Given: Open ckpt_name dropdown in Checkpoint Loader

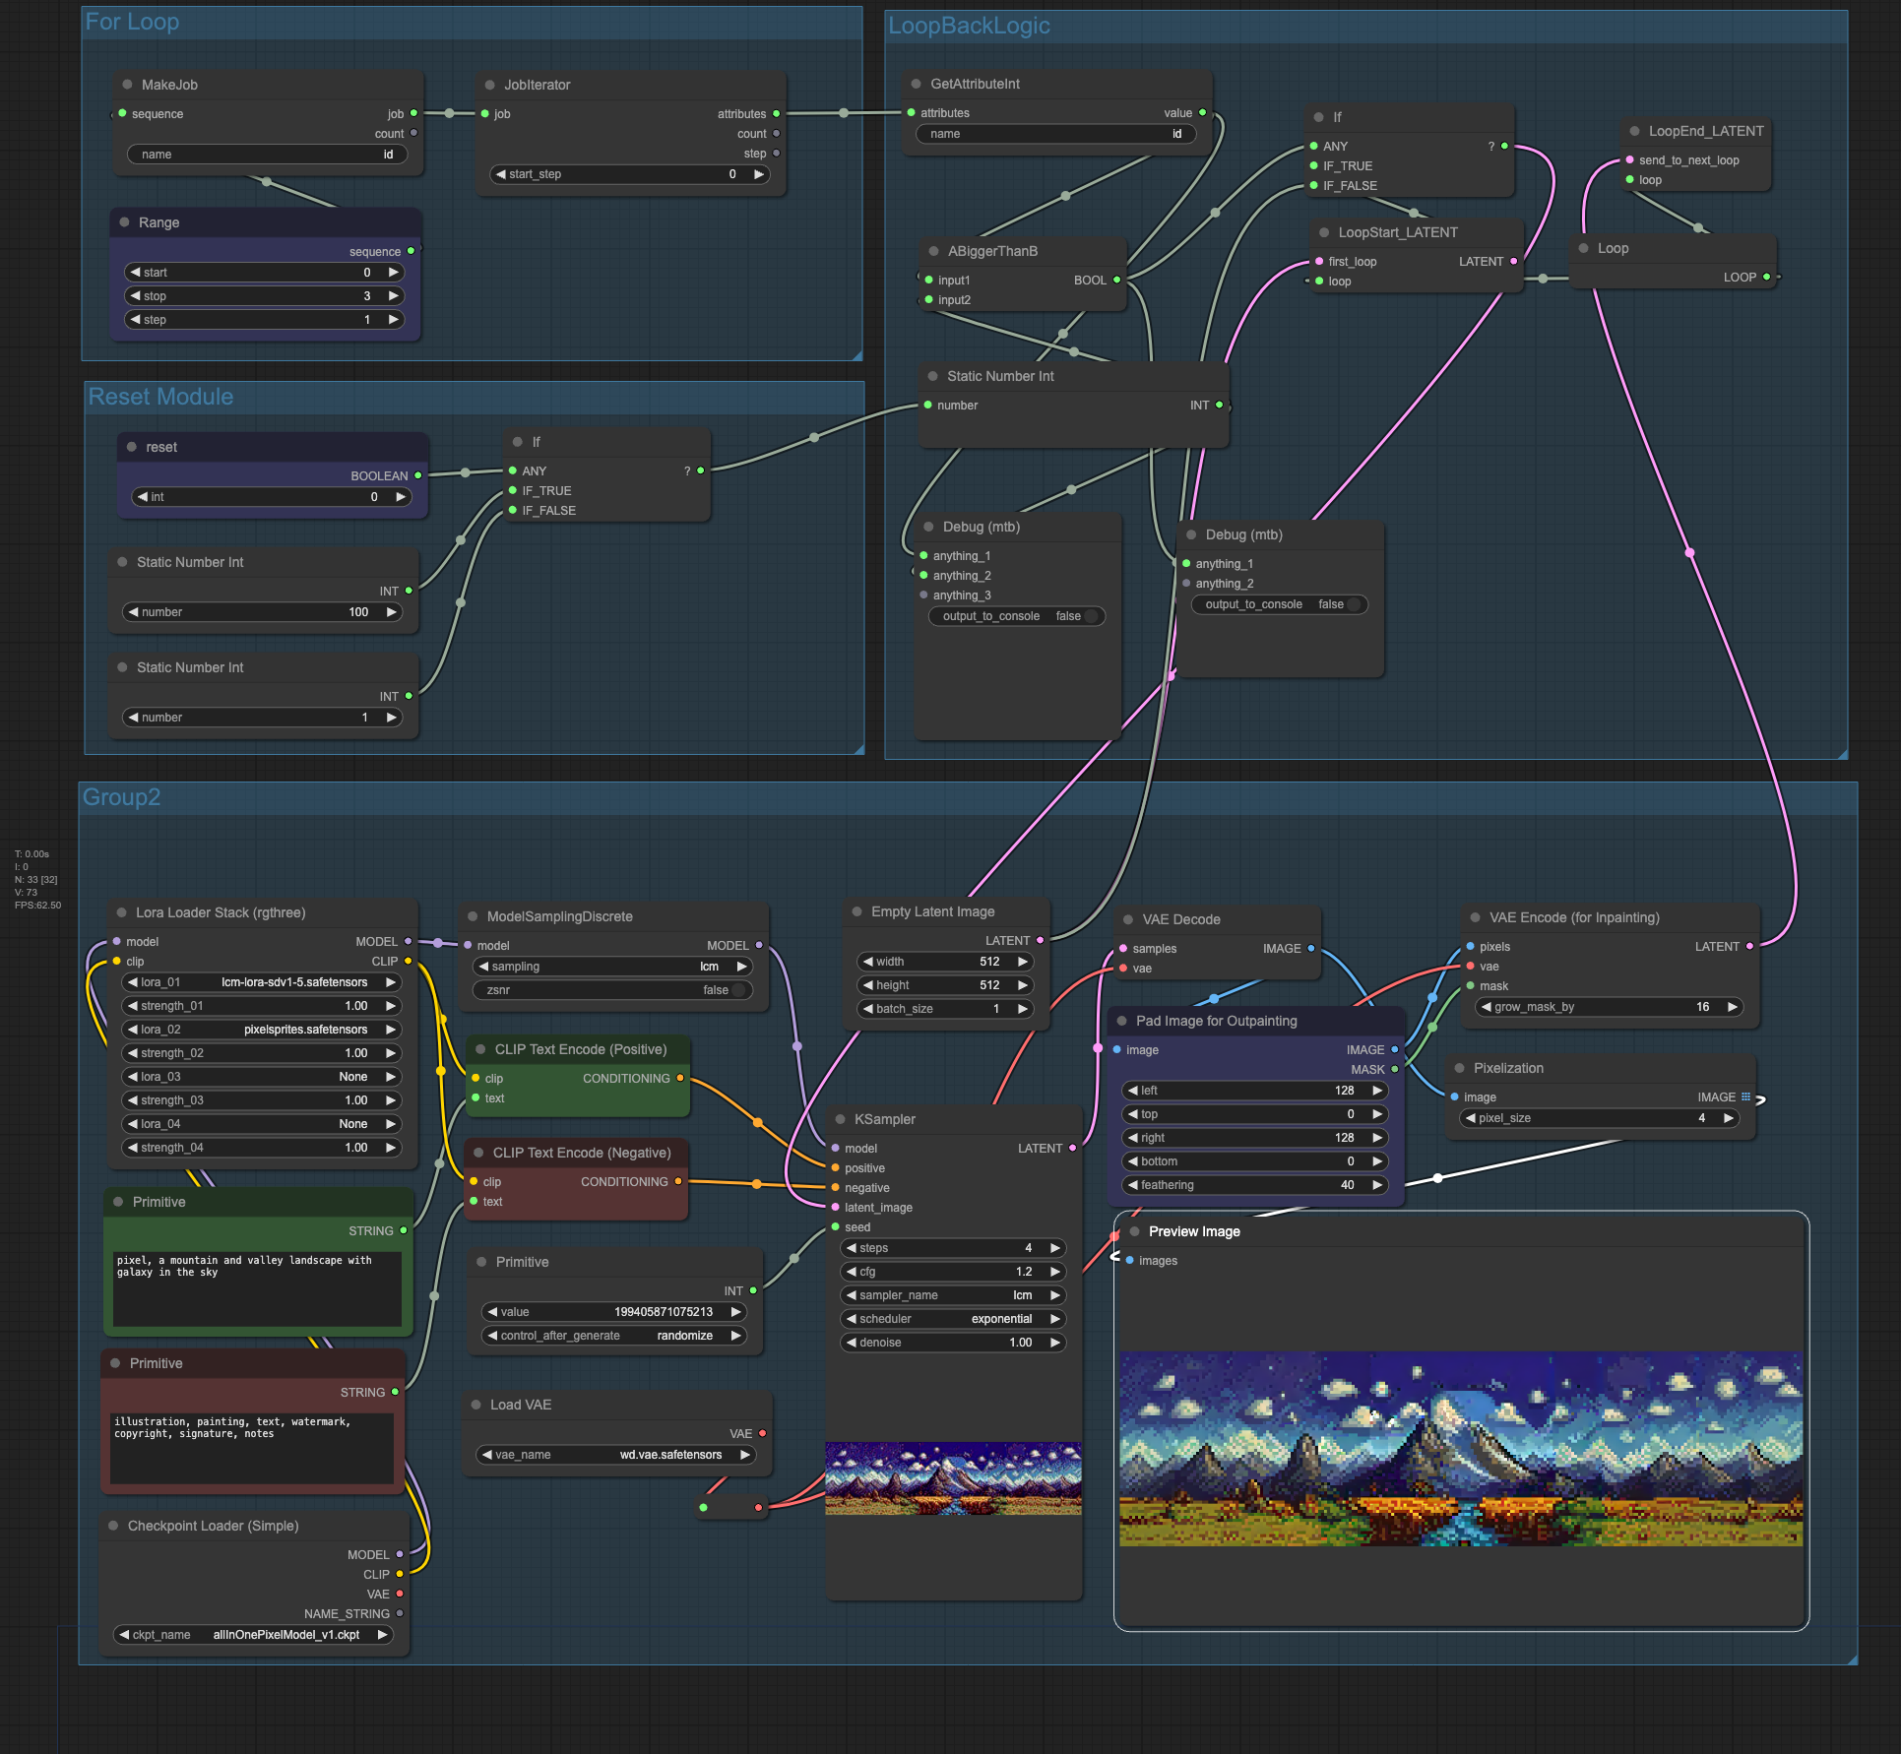Looking at the screenshot, I should click(x=253, y=1635).
